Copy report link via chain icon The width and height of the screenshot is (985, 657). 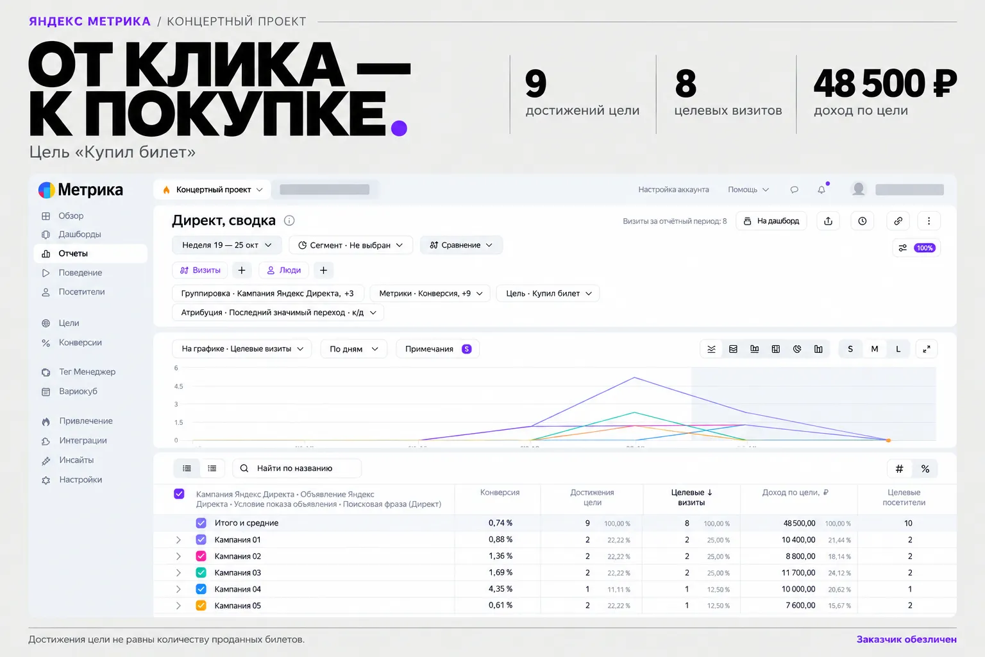pyautogui.click(x=898, y=221)
